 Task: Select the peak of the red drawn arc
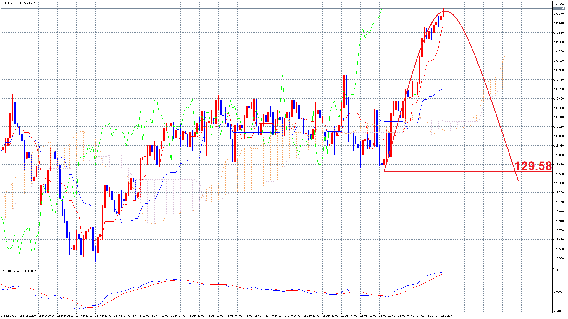click(446, 11)
